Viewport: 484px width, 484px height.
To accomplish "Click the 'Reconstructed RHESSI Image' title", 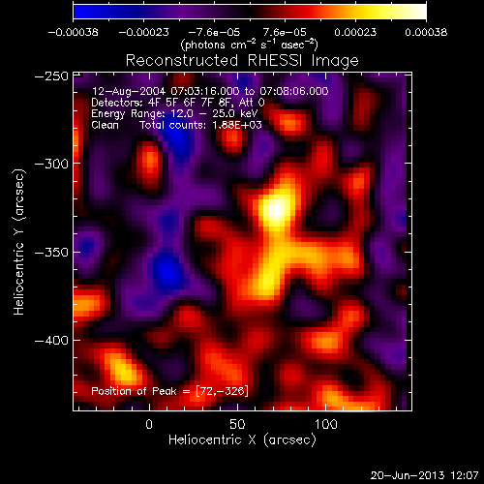I will tap(242, 60).
